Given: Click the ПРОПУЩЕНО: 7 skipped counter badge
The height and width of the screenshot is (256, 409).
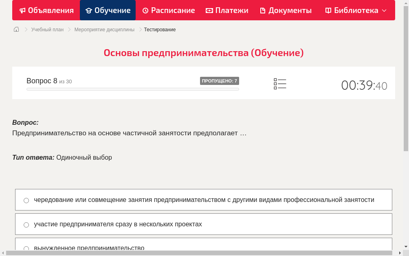Looking at the screenshot, I should point(220,80).
